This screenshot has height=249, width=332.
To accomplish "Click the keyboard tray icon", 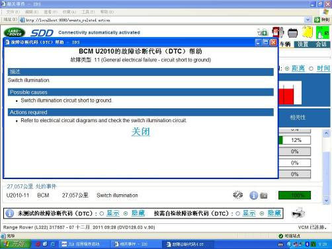I will pyautogui.click(x=280, y=244).
